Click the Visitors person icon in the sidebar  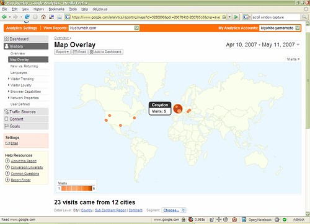click(x=7, y=46)
